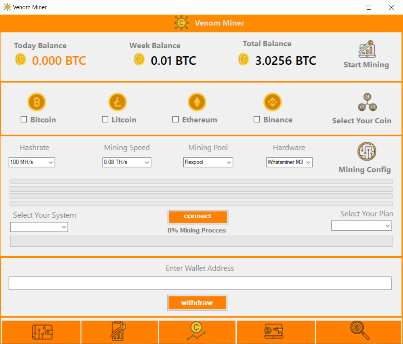403x344 pixels.
Task: Open the Select Your Plan dropdown
Action: click(x=361, y=226)
